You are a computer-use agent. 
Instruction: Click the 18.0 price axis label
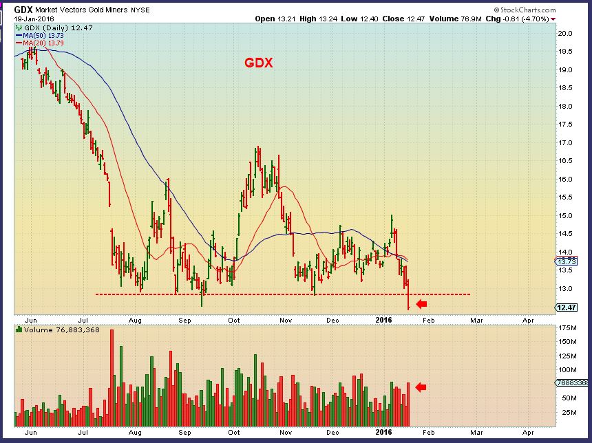point(565,106)
